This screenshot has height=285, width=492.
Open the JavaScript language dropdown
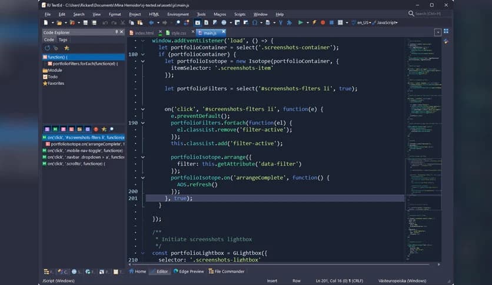click(x=387, y=22)
